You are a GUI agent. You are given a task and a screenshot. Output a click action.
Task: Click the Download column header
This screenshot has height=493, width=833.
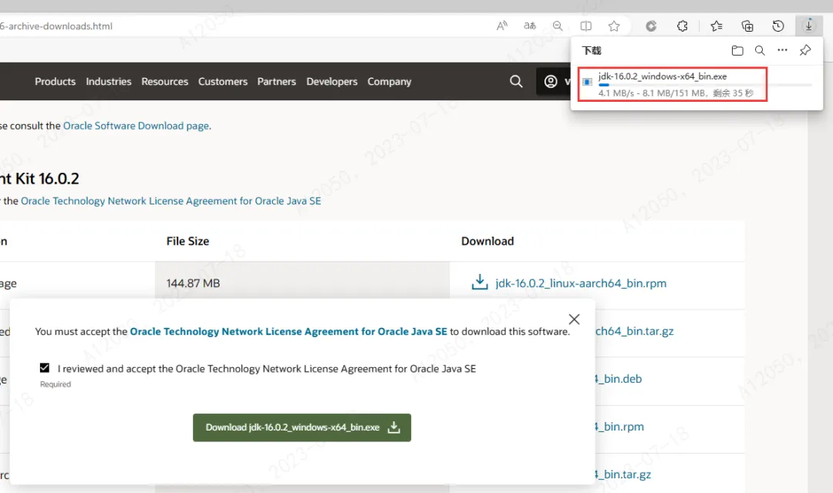point(487,241)
